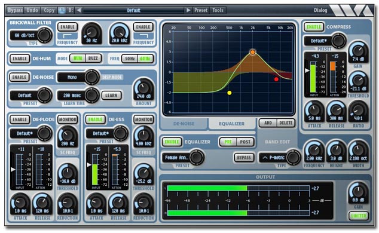Select the red EQ band node
Viewport: 379px width, 233px height.
tap(276, 79)
